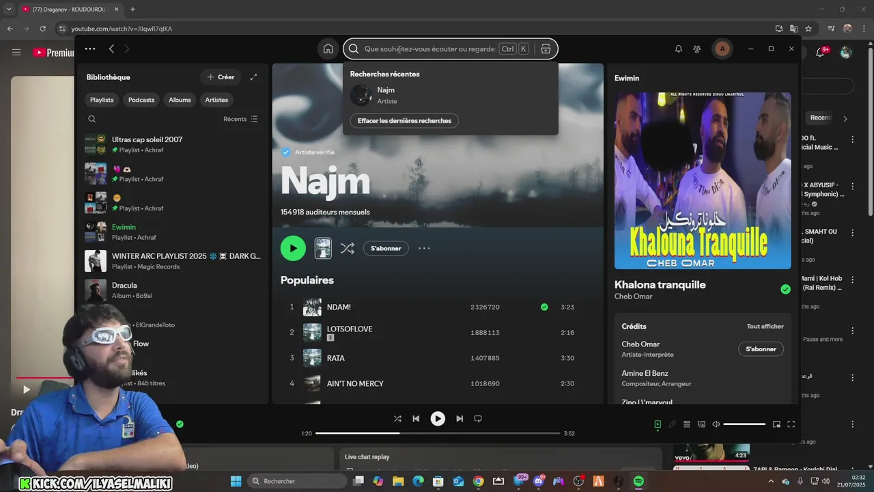The width and height of the screenshot is (874, 492).
Task: Toggle shuffle for Najm artist page
Action: click(x=348, y=248)
